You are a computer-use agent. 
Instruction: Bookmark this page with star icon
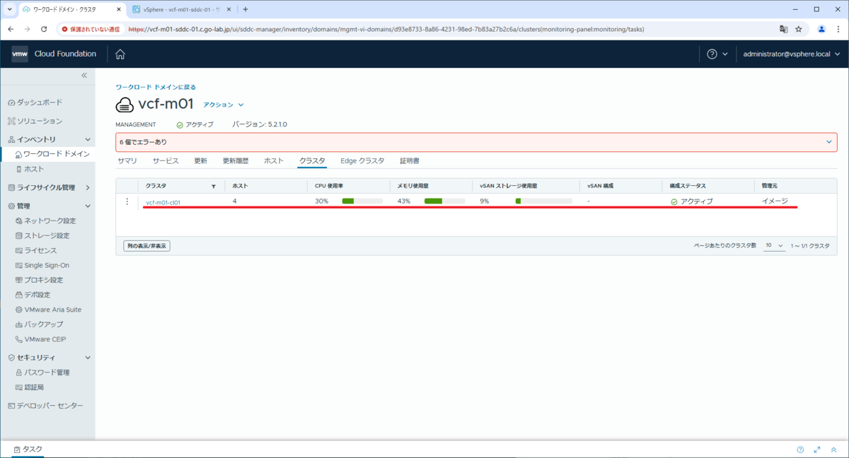click(799, 29)
